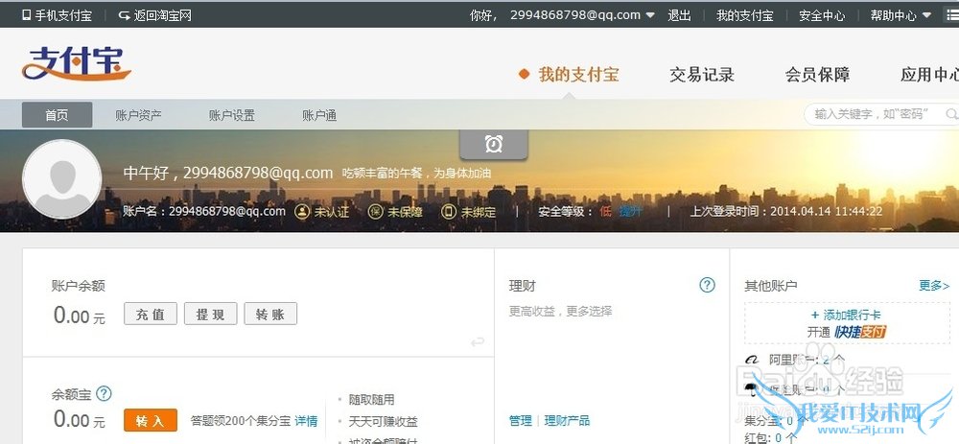This screenshot has height=444, width=959.
Task: Click the 未认证 person icon
Action: tap(301, 212)
